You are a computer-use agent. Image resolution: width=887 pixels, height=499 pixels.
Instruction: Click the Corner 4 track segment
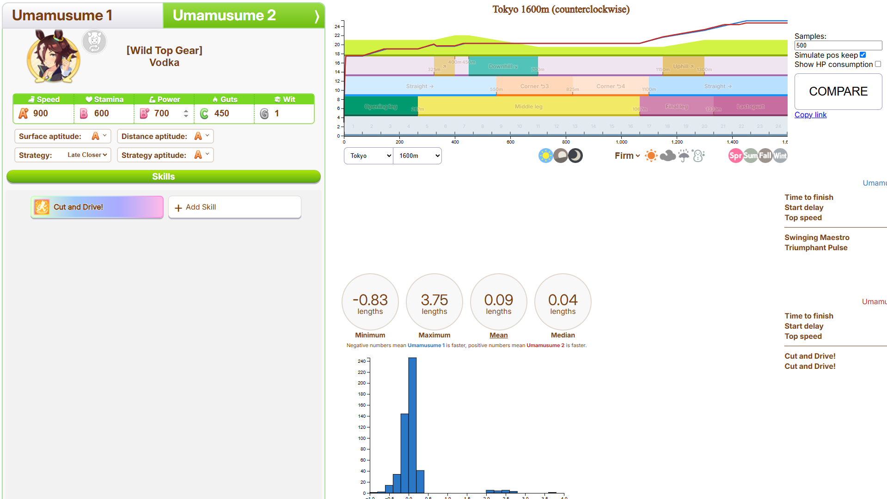tap(611, 86)
